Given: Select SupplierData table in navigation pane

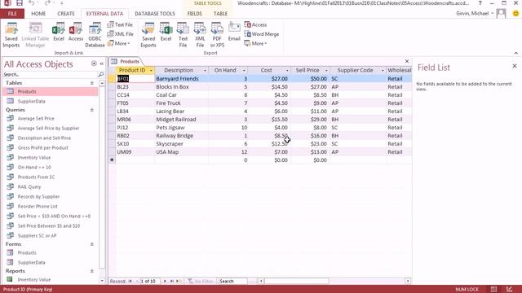Looking at the screenshot, I should pos(31,101).
